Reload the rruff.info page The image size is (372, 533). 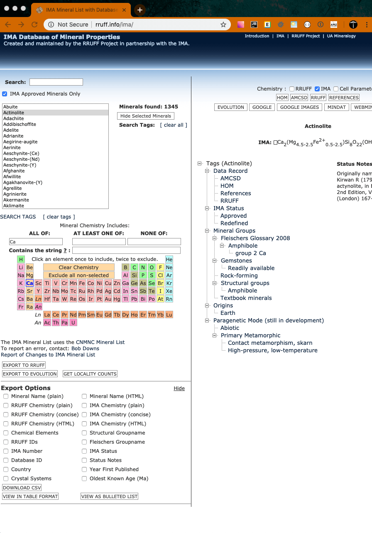[x=34, y=25]
